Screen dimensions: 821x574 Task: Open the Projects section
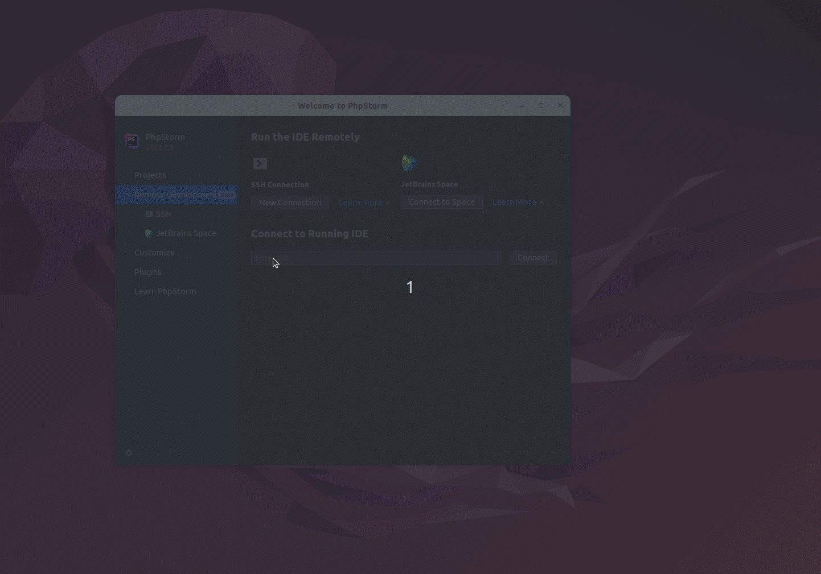pyautogui.click(x=150, y=175)
